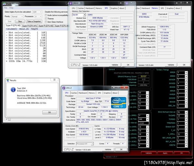Image resolution: width=194 pixels, height=166 pixels.
Task: Select Super PI [CPU #0] tab
Action: pos(13,25)
